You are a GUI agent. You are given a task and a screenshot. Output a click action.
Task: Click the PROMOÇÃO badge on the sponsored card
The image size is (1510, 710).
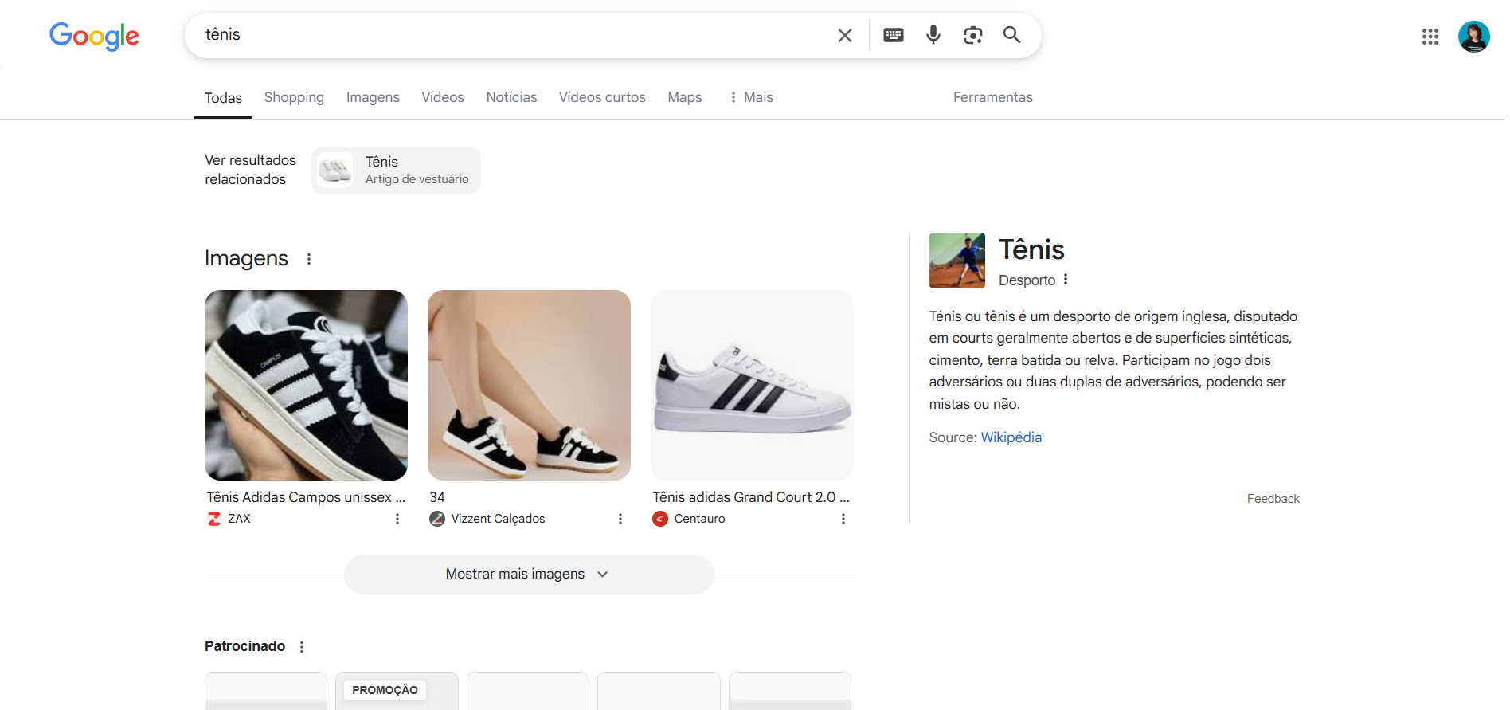click(385, 690)
